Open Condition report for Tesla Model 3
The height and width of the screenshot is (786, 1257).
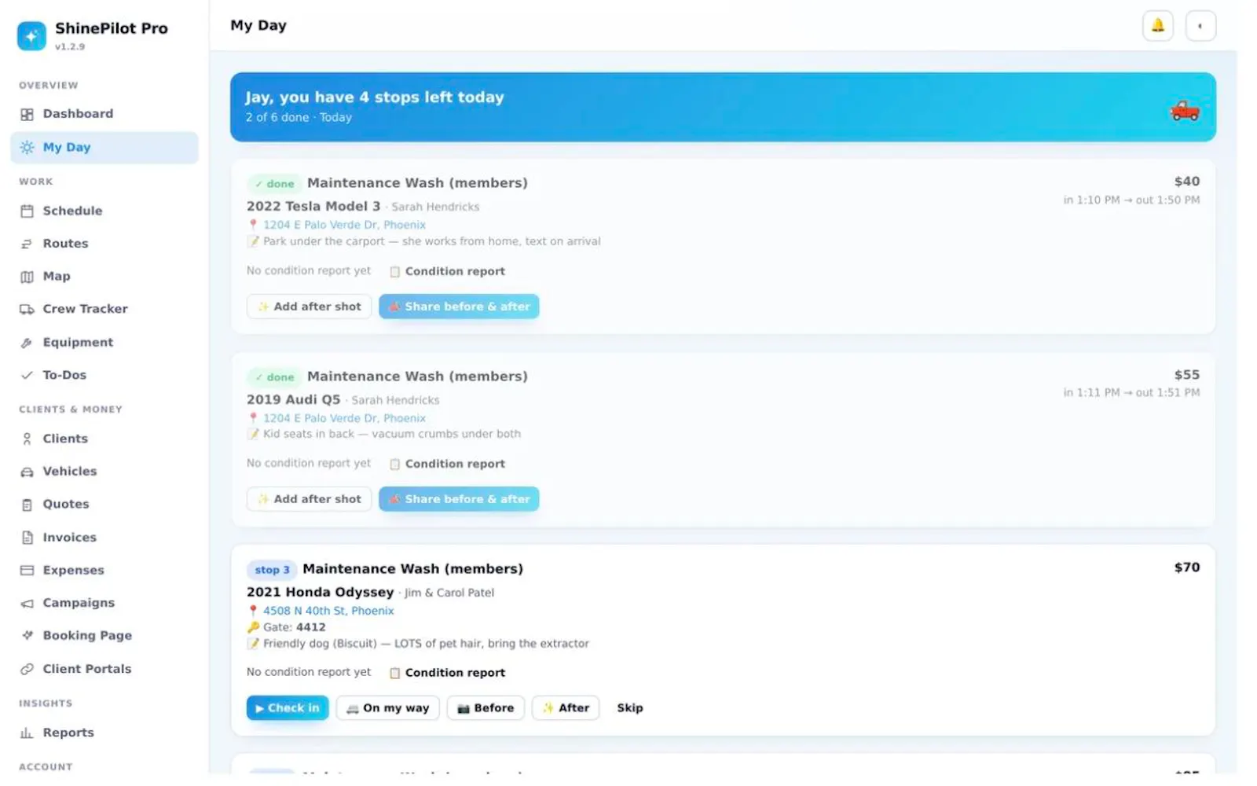tap(448, 271)
